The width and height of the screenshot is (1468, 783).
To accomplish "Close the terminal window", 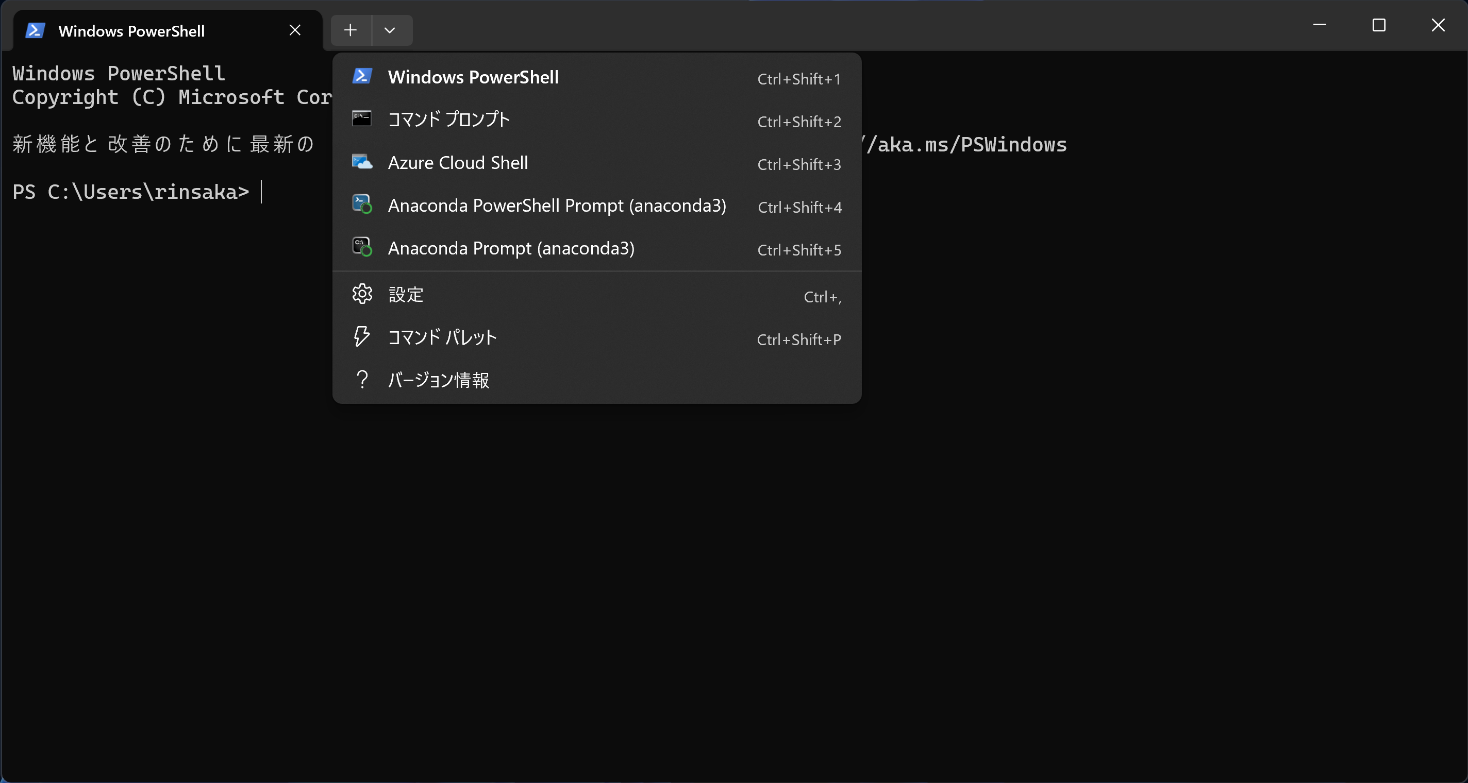I will (x=1438, y=25).
